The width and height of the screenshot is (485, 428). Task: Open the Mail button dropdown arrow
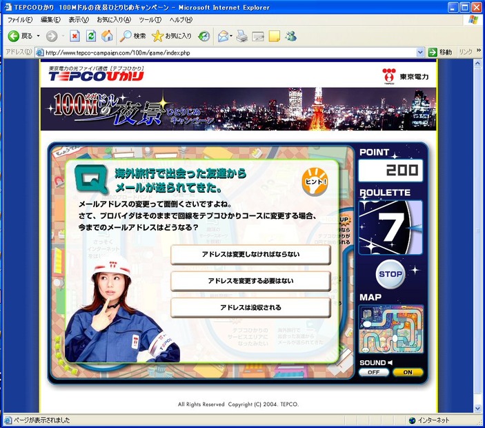point(231,36)
